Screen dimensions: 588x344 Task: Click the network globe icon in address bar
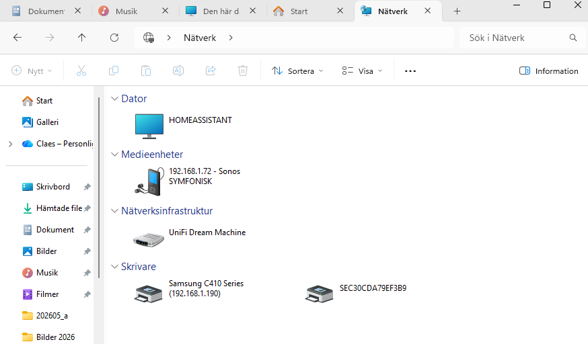tap(149, 38)
